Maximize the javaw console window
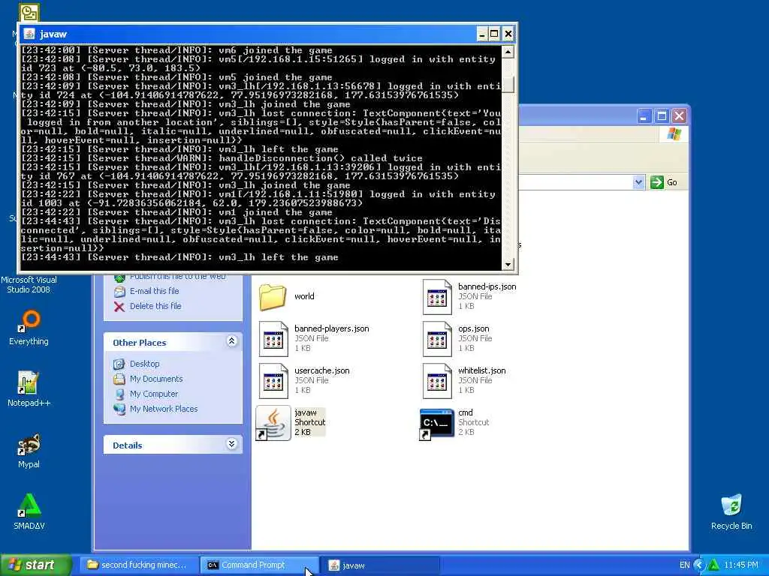The height and width of the screenshot is (576, 769). pyautogui.click(x=494, y=34)
